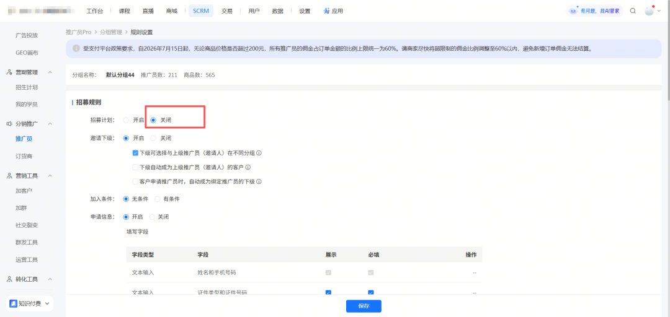Click the 分销推广 megaphone icon
The height and width of the screenshot is (317, 670).
[x=9, y=124]
